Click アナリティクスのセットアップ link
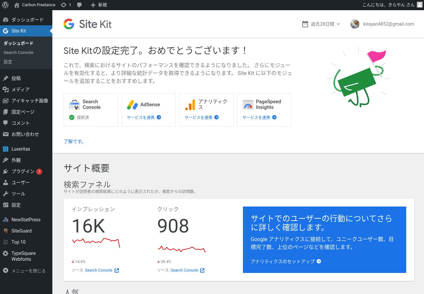424x294 pixels. 286,261
